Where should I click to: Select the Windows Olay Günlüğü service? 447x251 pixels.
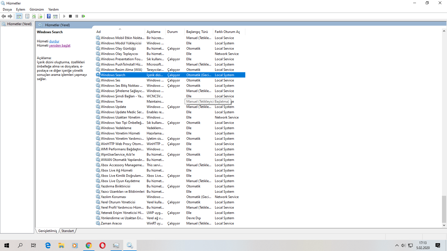coord(170,49)
